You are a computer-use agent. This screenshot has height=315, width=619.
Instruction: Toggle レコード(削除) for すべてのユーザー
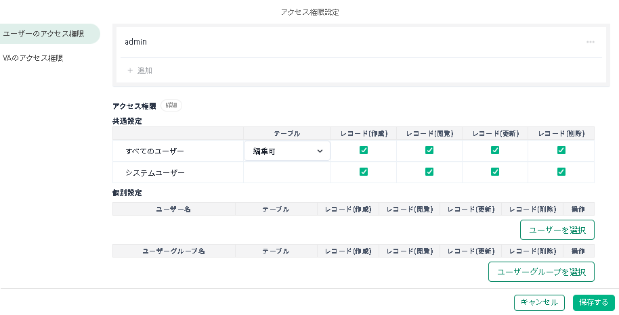coord(561,150)
